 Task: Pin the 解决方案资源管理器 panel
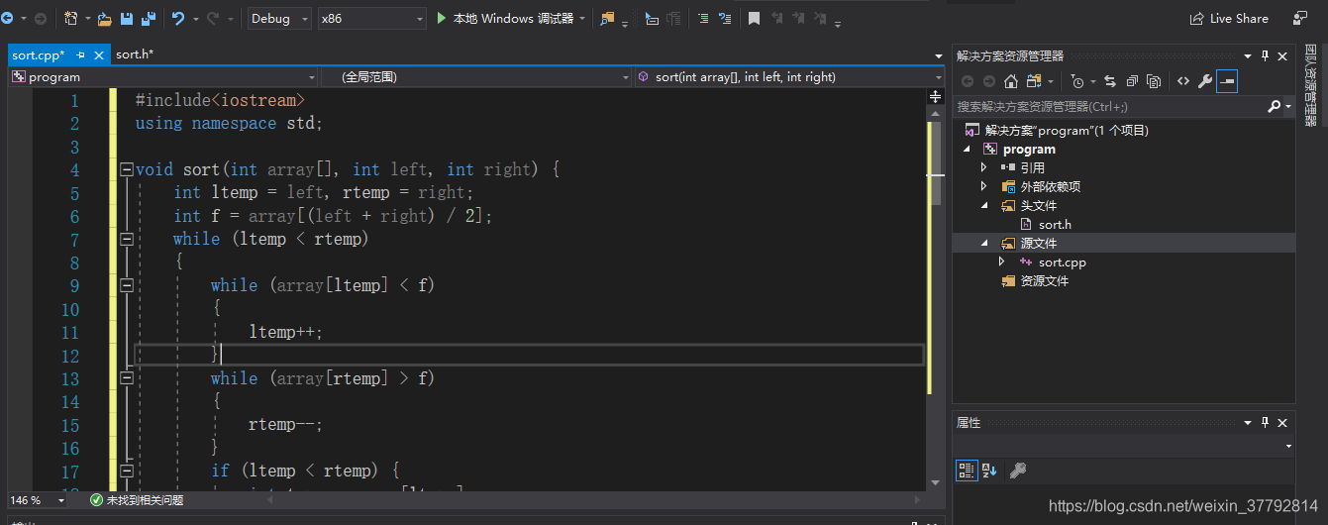pos(1265,56)
